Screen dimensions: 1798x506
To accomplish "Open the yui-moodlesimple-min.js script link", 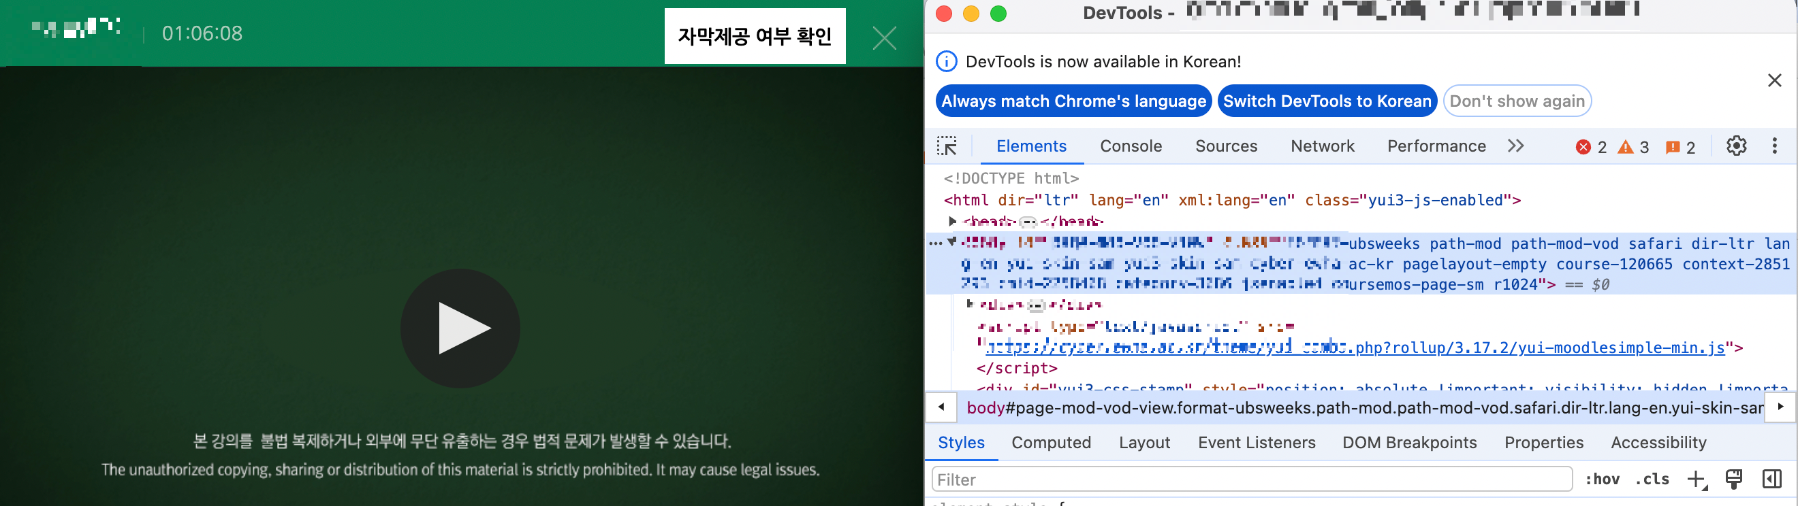I will click(x=1355, y=347).
